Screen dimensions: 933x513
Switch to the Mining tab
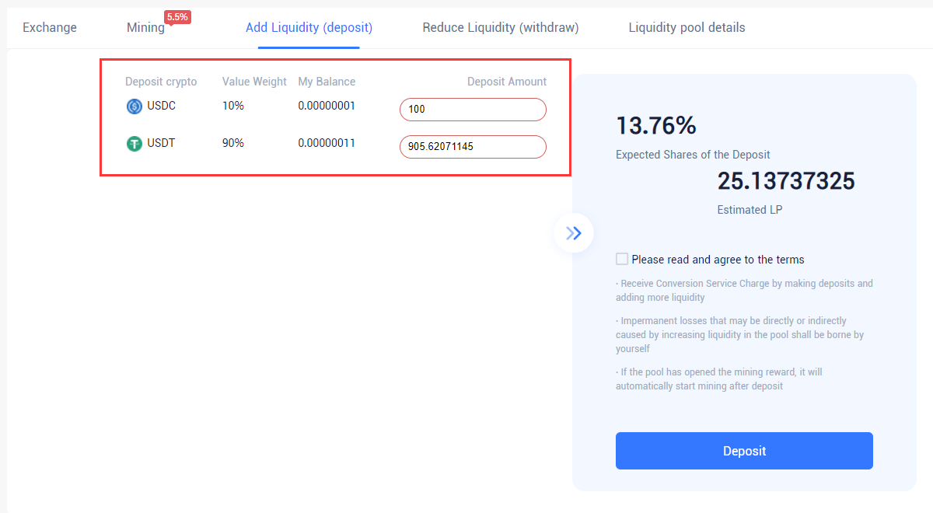click(x=145, y=27)
